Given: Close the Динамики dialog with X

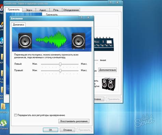Looking at the screenshot, I should (x=88, y=17).
